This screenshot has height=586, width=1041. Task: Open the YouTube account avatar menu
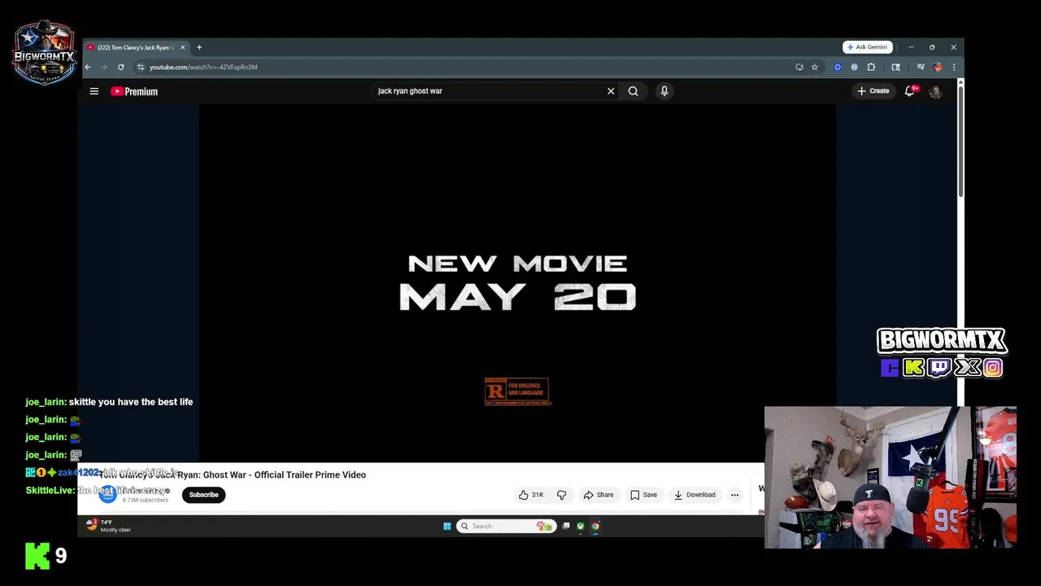tap(935, 92)
